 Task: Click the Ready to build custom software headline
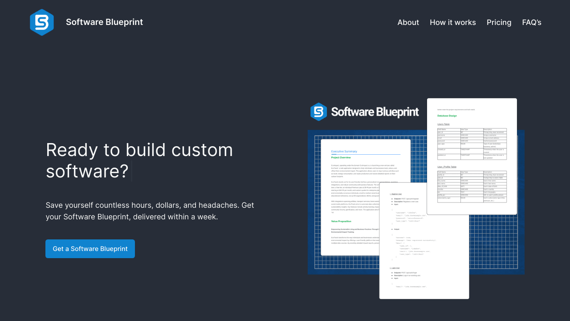tap(139, 160)
